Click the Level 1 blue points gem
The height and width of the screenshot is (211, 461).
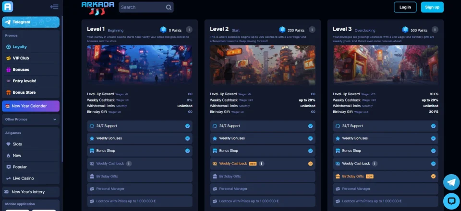coord(163,30)
